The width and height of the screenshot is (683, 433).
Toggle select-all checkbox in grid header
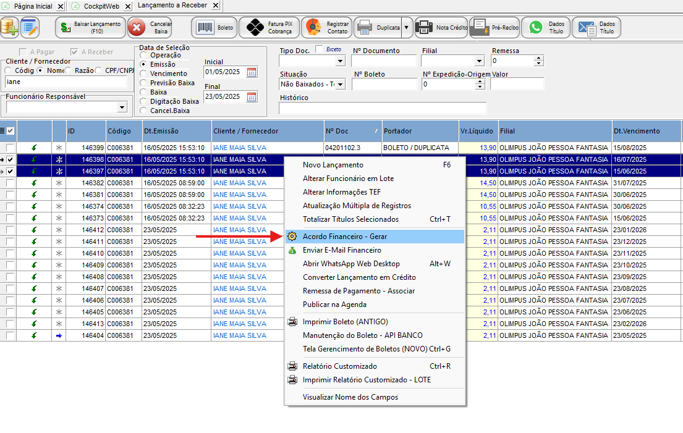(11, 130)
